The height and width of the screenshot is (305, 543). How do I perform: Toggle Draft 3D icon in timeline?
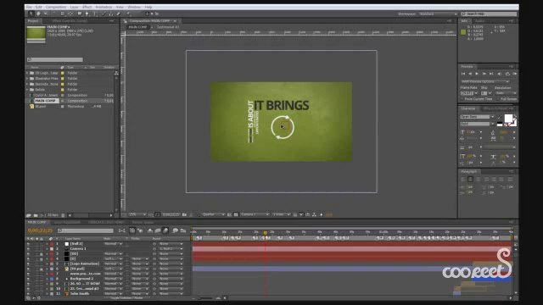(x=140, y=230)
